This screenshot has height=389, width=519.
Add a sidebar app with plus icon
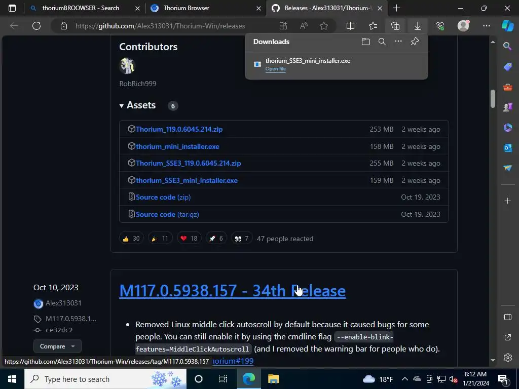point(507,201)
